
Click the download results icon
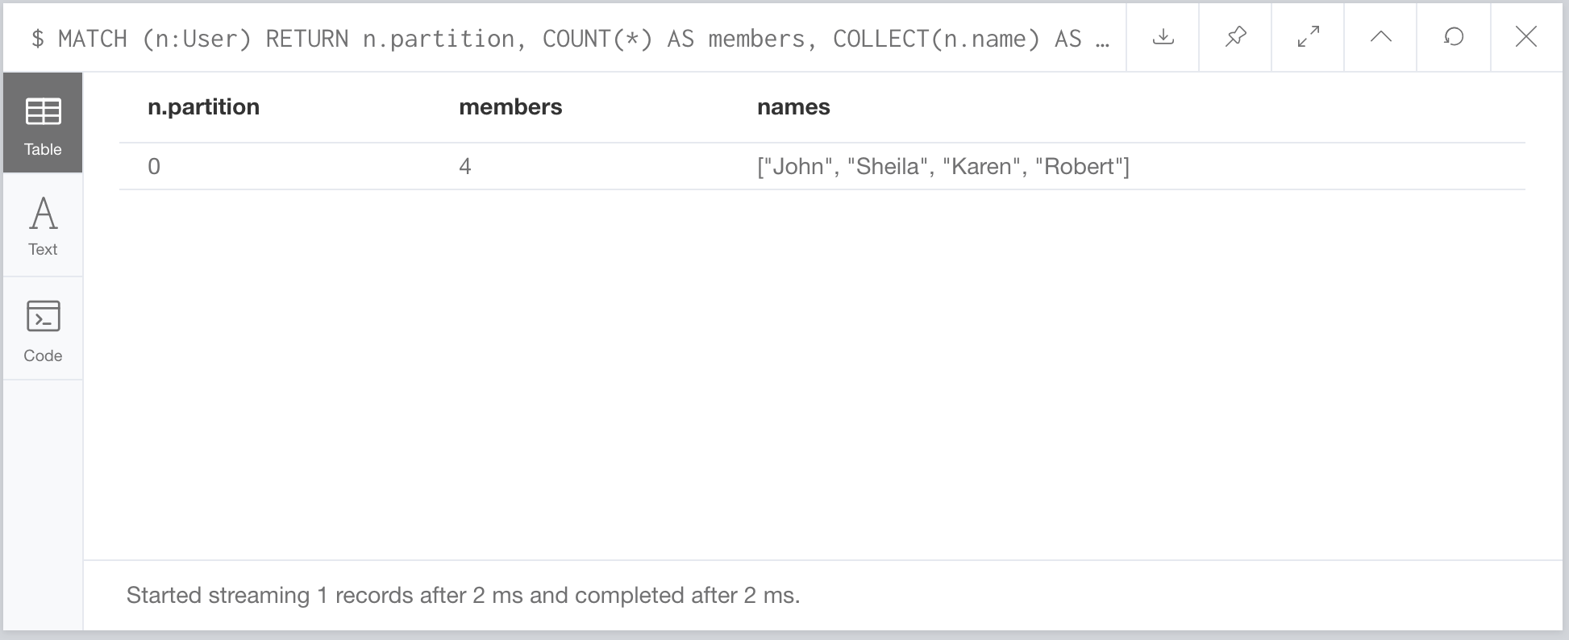click(x=1163, y=37)
